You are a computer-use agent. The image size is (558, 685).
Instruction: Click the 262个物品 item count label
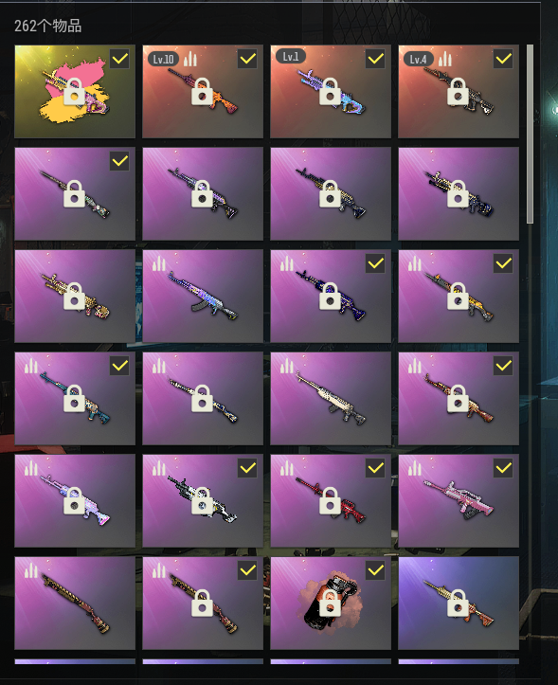[48, 27]
